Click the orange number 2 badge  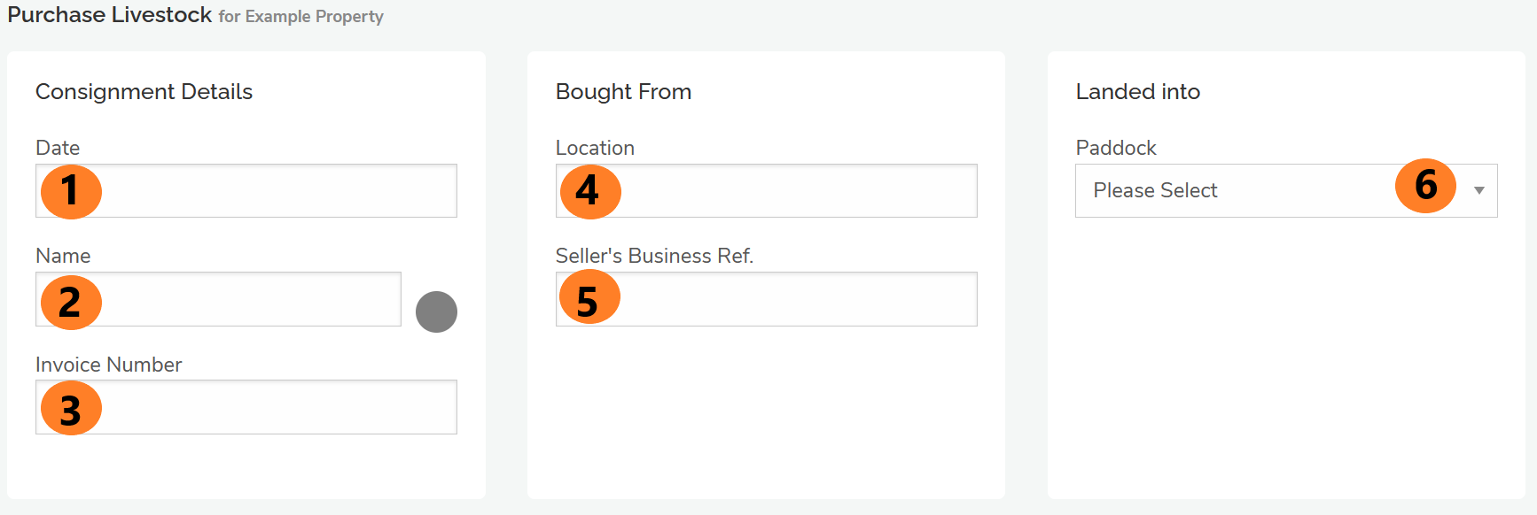pos(71,303)
